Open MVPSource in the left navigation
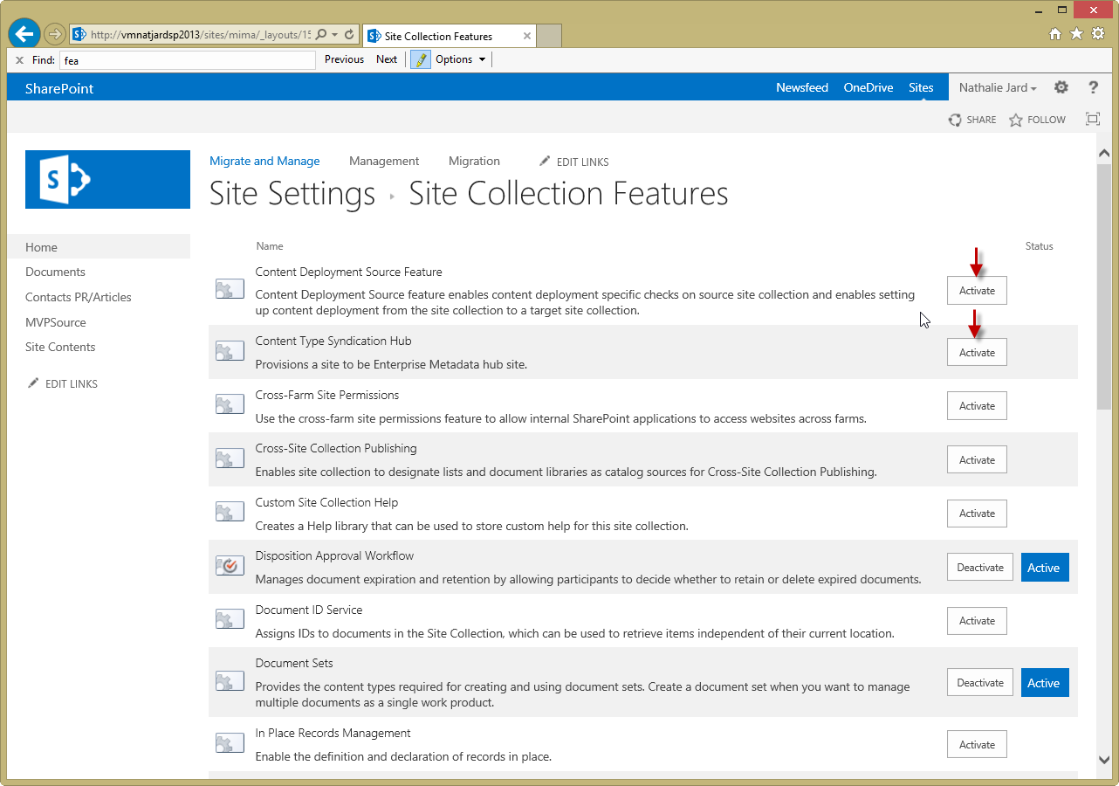The image size is (1119, 786). pyautogui.click(x=56, y=322)
